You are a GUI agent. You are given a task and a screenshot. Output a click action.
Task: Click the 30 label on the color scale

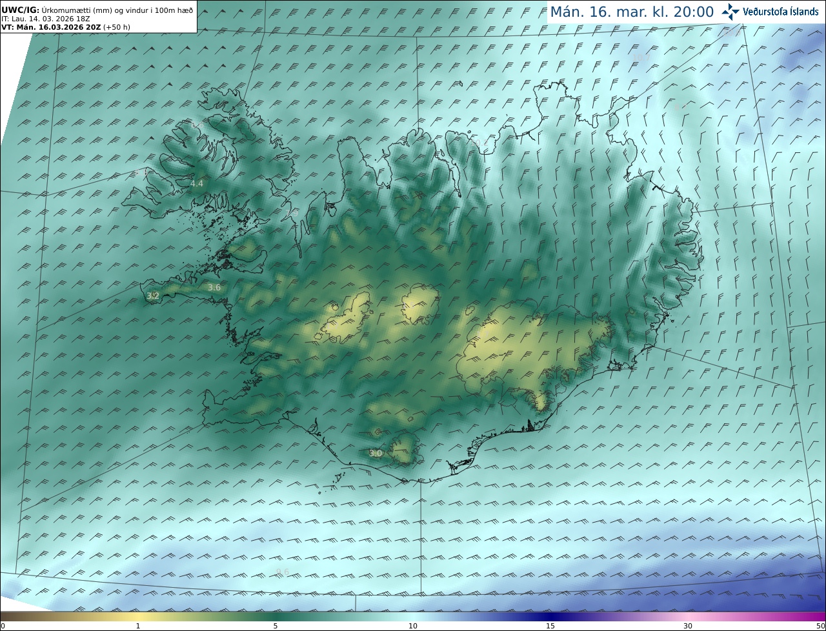click(x=688, y=626)
